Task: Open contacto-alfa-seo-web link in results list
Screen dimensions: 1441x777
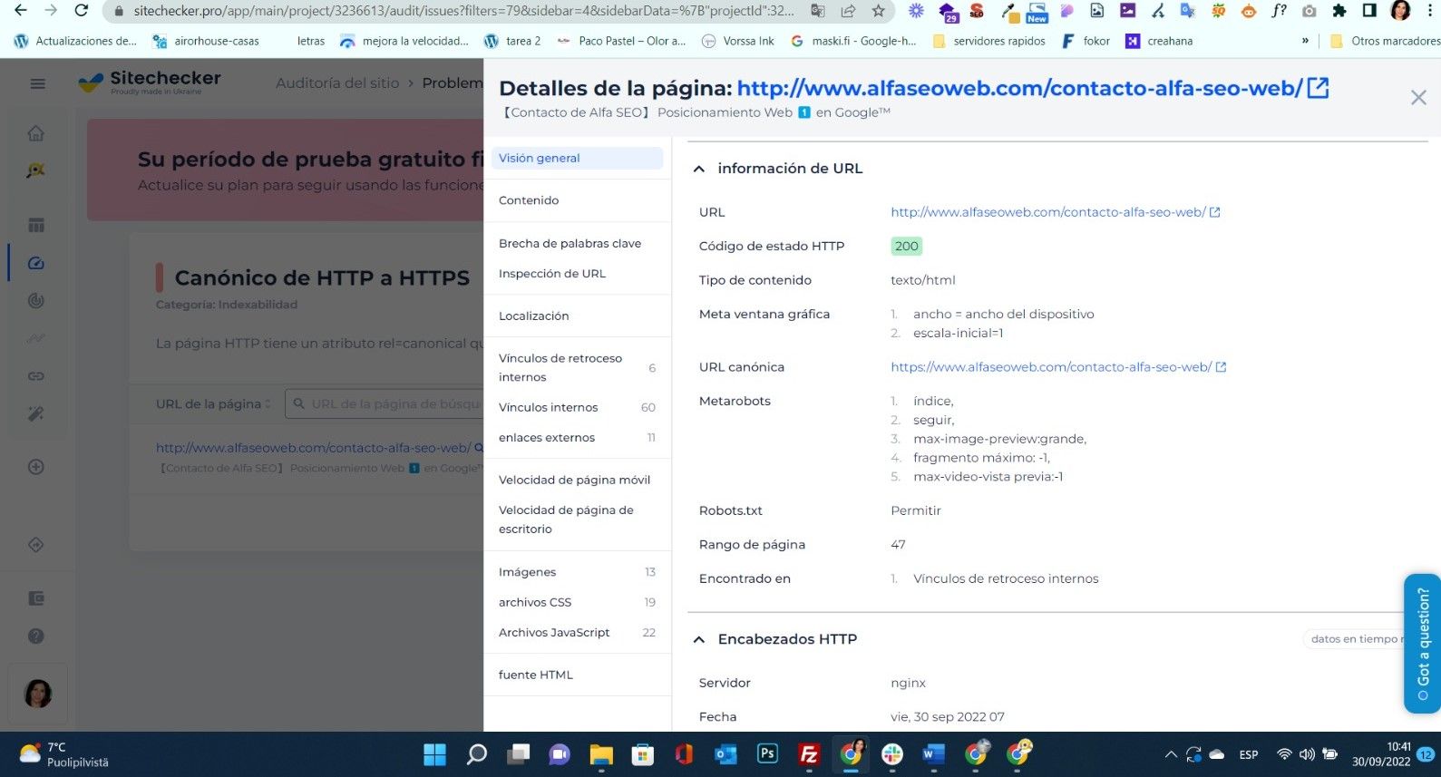Action: point(313,448)
